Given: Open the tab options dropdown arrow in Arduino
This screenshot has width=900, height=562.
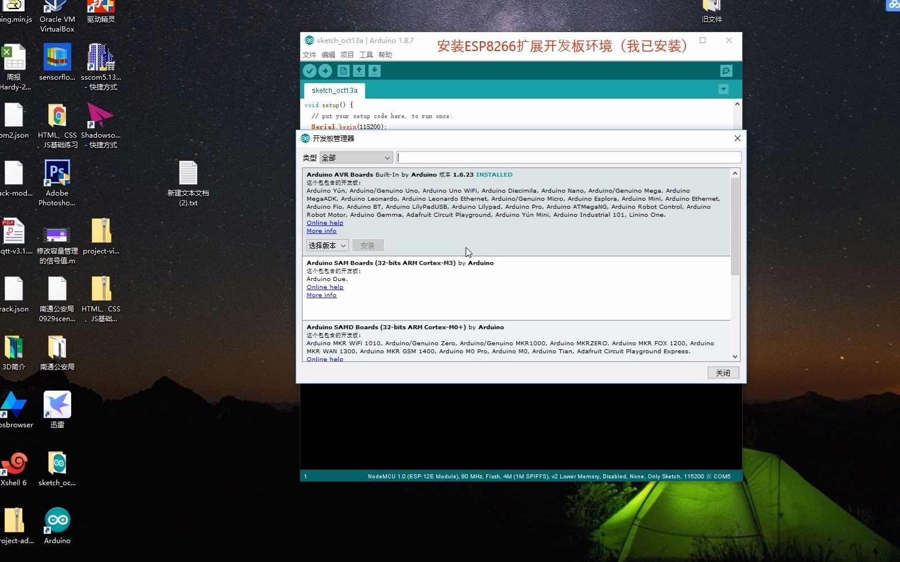Looking at the screenshot, I should click(x=723, y=89).
